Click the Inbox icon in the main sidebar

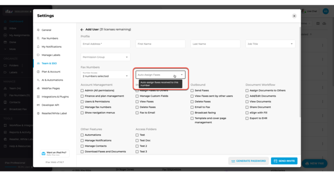click(5, 28)
